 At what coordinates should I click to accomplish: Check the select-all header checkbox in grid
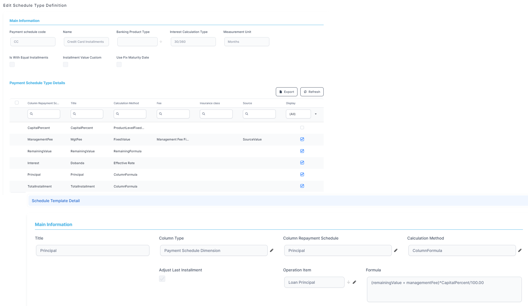tap(17, 103)
